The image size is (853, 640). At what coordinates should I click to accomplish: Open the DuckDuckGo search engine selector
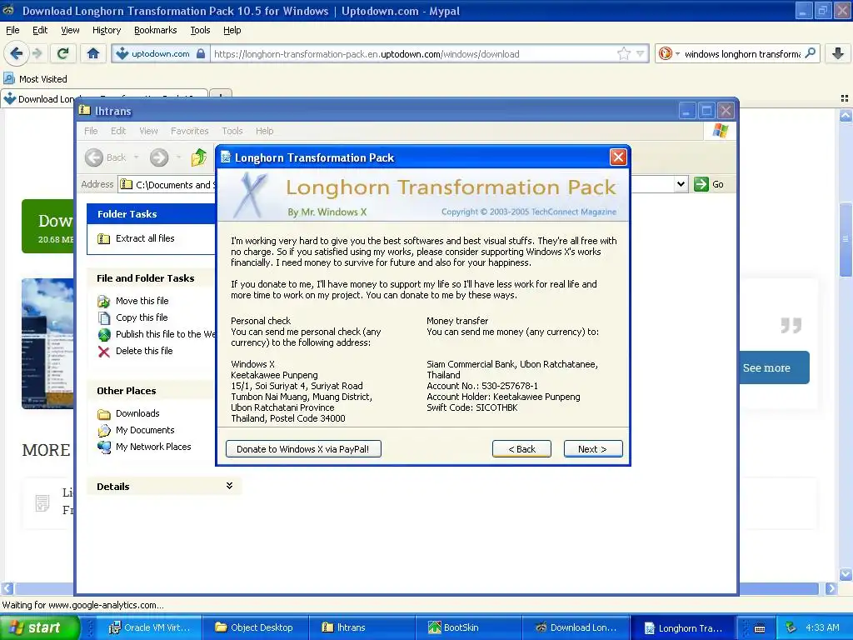pos(669,53)
